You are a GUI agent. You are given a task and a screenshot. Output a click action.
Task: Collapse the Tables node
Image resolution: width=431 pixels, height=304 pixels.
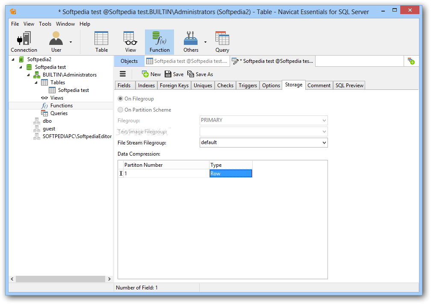point(36,83)
